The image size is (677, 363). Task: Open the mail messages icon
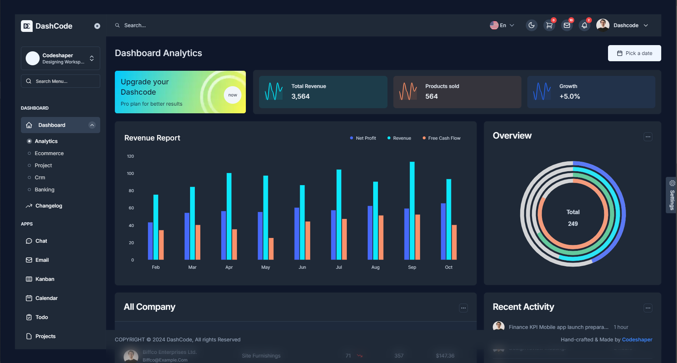point(567,25)
